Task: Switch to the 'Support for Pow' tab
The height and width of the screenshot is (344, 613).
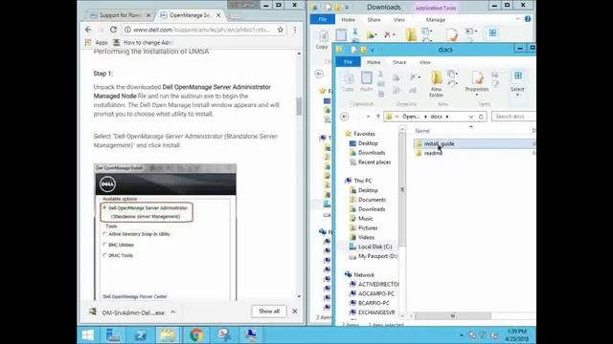Action: pyautogui.click(x=121, y=15)
